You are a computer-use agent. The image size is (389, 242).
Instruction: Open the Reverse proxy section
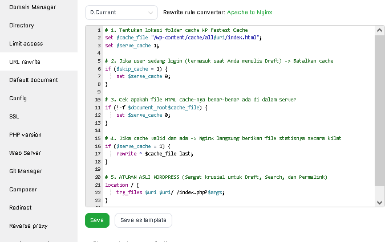[29, 226]
